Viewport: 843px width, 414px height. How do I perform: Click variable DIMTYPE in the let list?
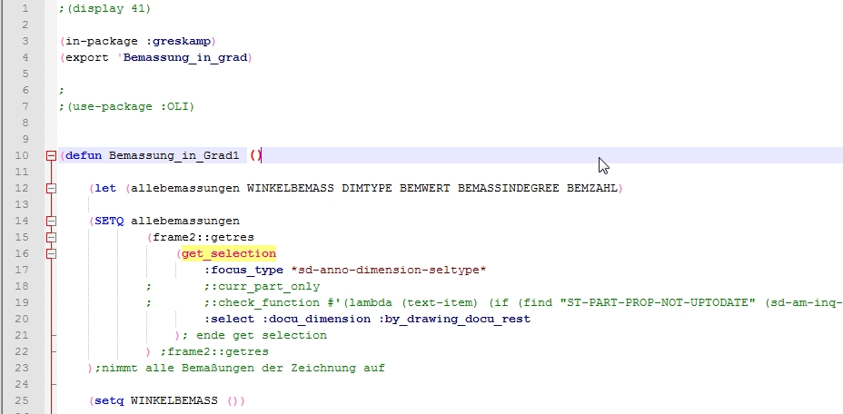pos(367,188)
